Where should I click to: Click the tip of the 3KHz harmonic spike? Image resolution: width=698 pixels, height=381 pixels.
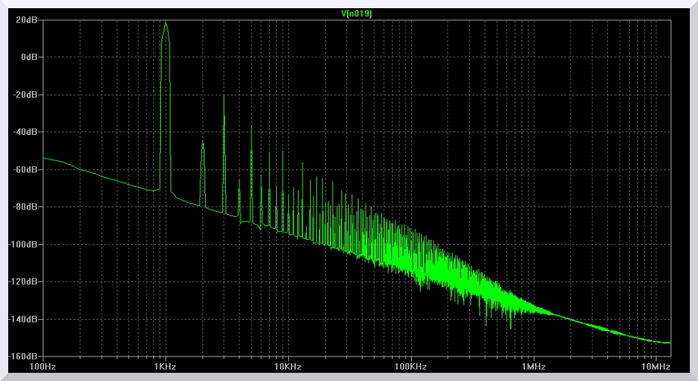224,95
